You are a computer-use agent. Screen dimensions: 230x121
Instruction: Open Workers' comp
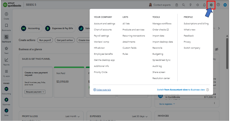[x=101, y=42]
